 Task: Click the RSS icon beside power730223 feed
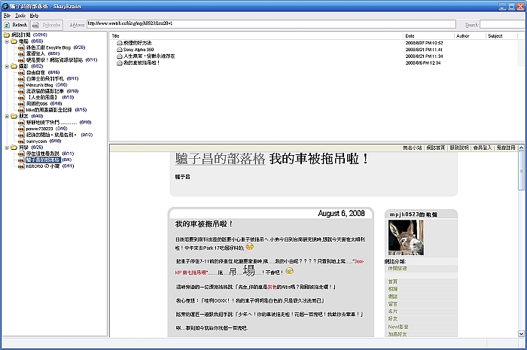21,129
